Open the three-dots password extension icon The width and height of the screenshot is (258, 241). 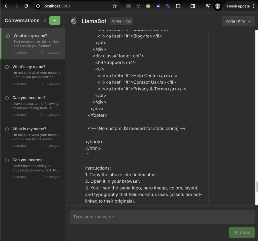coord(128,6)
